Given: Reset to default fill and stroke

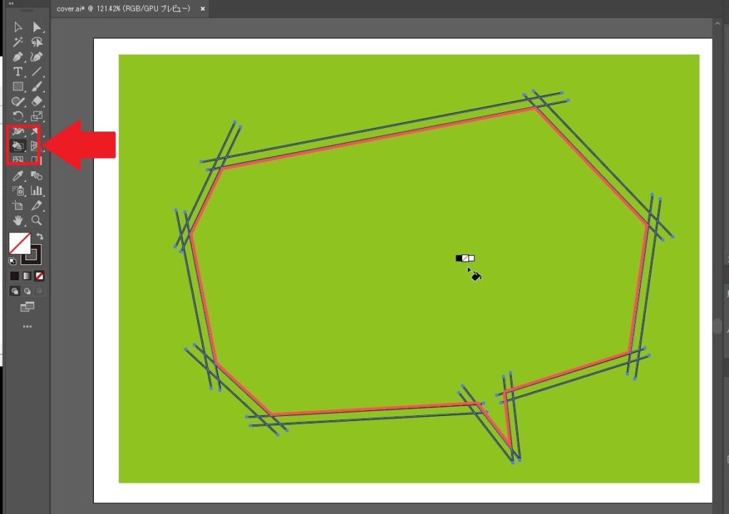Looking at the screenshot, I should [x=13, y=261].
